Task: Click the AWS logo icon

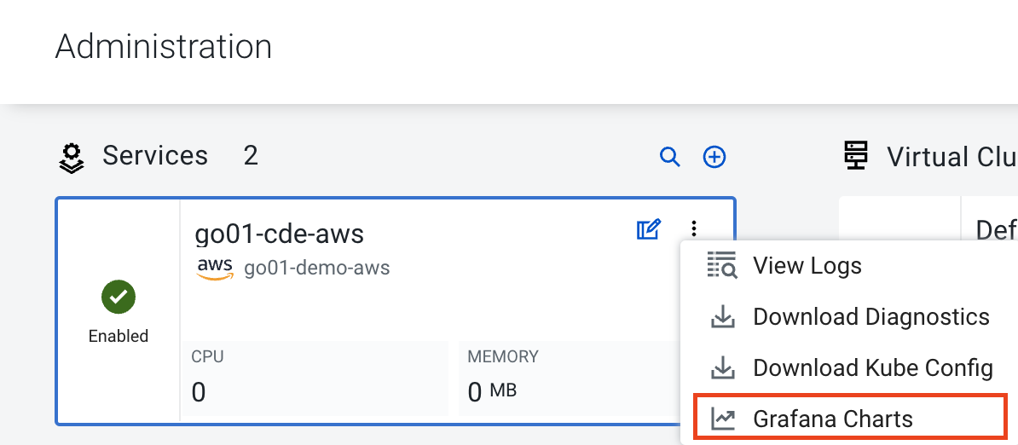Action: coord(215,269)
